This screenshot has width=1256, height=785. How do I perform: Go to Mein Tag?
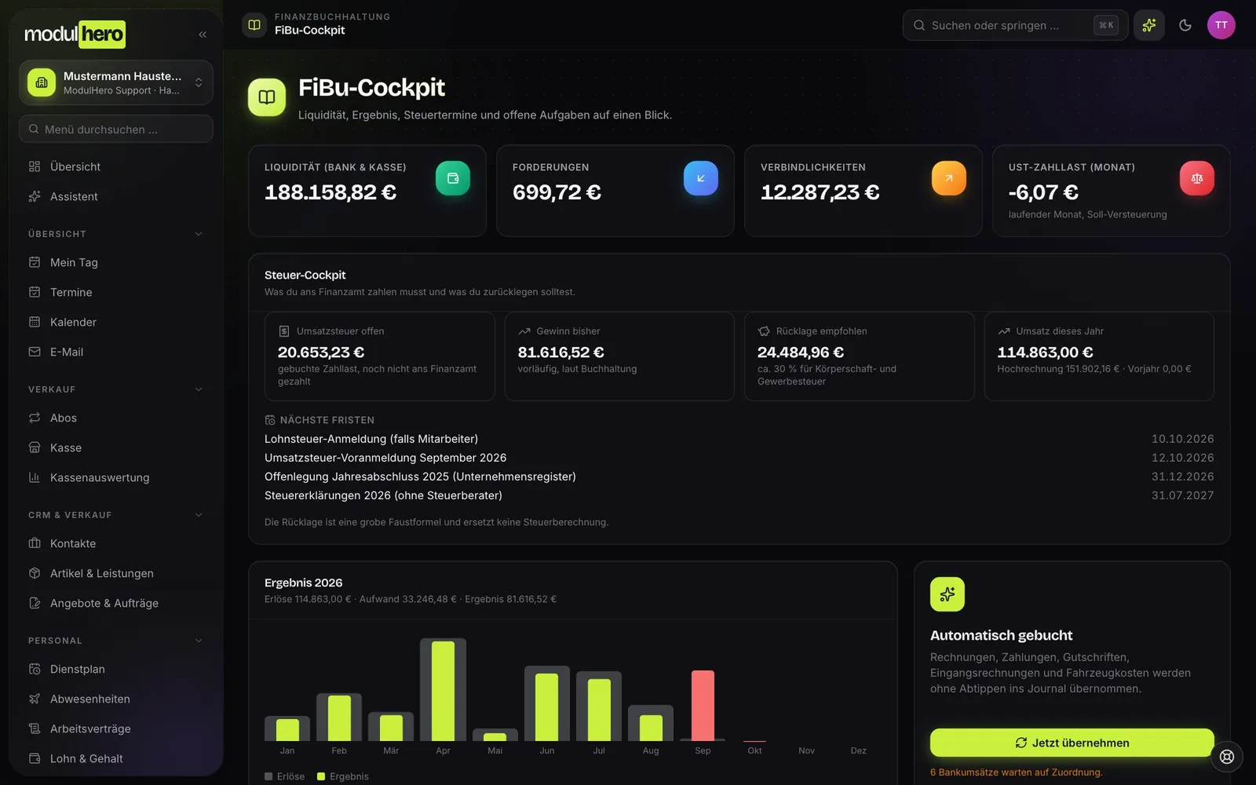pyautogui.click(x=116, y=262)
